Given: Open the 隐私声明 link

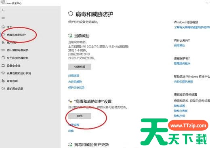Looking at the screenshot, I should click(179, 116).
